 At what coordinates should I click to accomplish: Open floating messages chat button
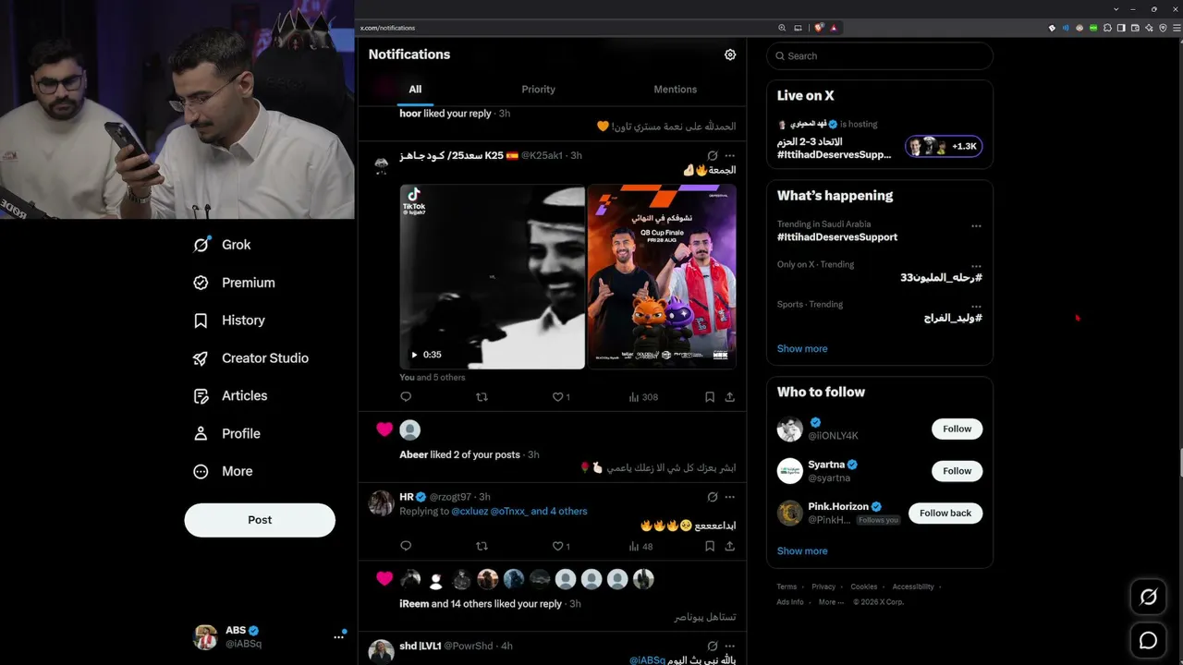[1149, 640]
